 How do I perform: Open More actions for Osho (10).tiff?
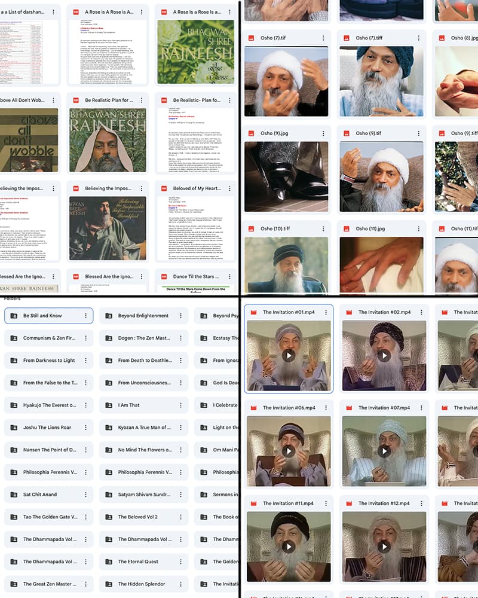(x=323, y=229)
